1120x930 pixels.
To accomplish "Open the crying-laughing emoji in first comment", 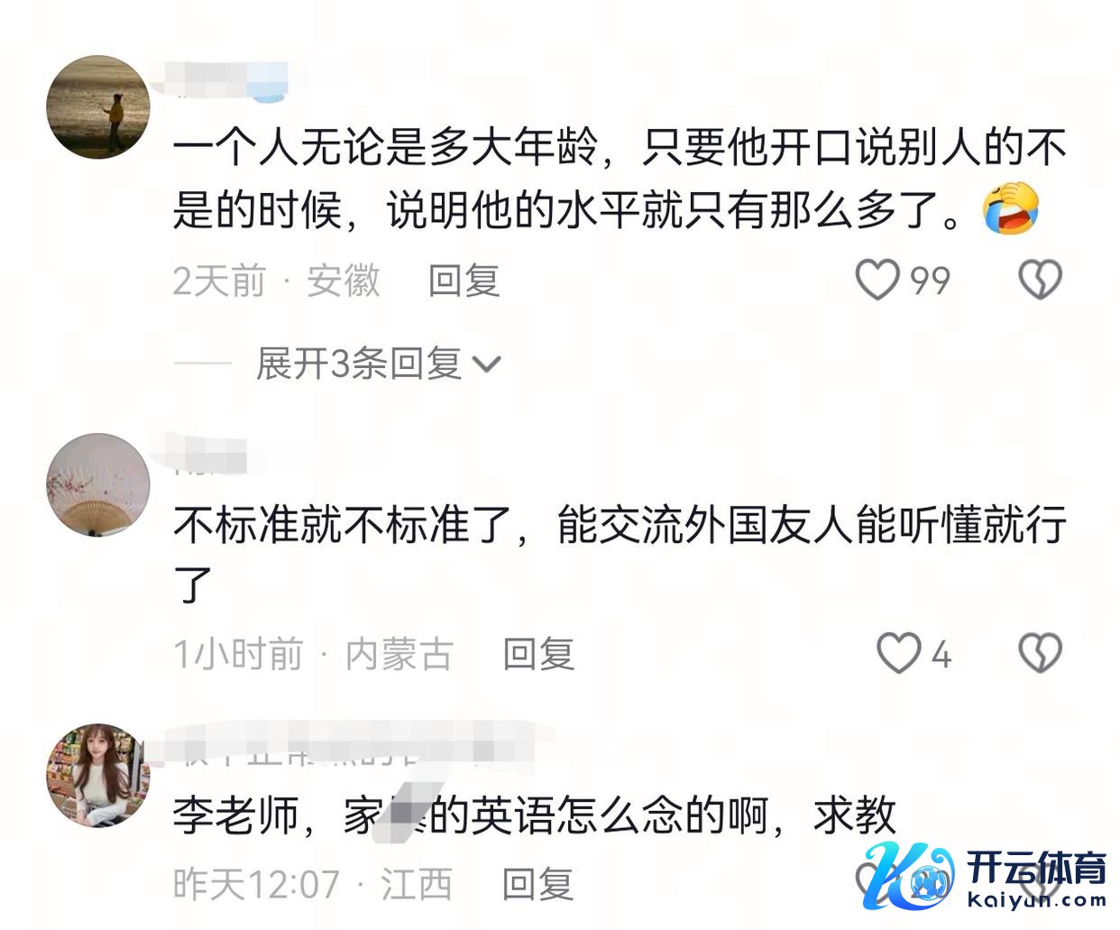I will tap(1012, 208).
